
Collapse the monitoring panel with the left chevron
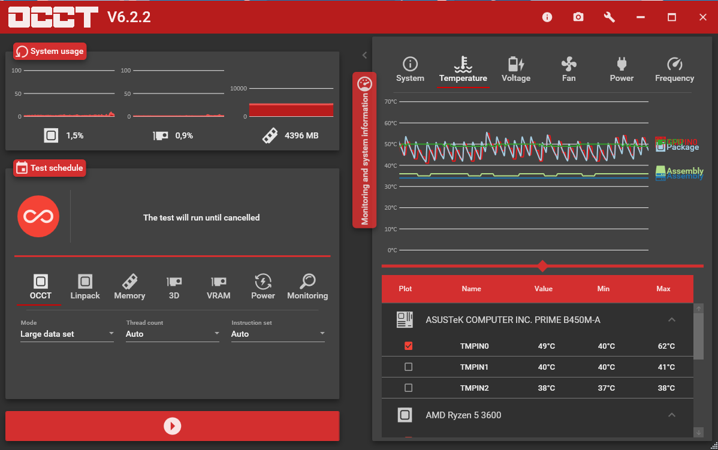364,55
